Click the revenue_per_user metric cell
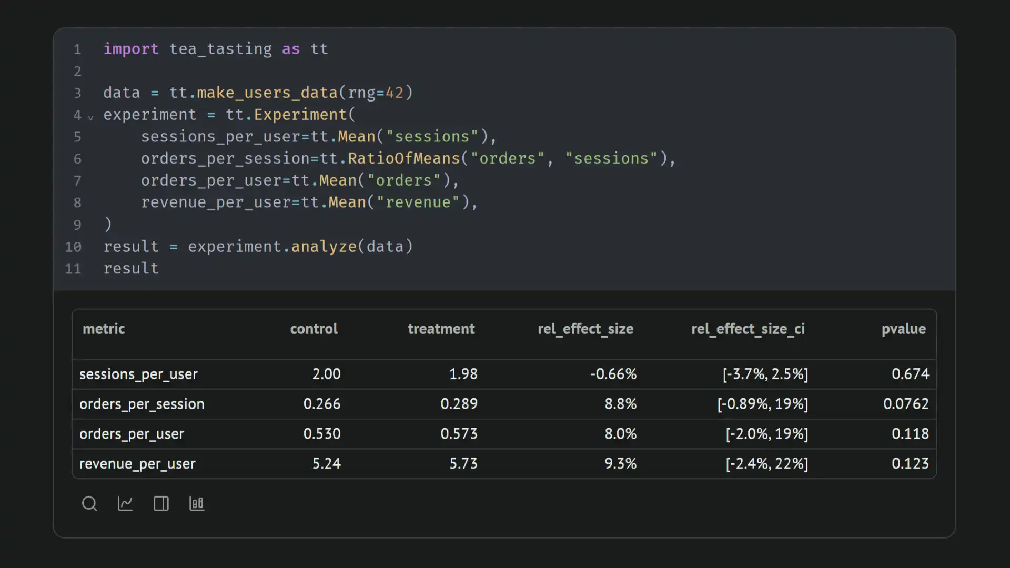 click(x=137, y=464)
